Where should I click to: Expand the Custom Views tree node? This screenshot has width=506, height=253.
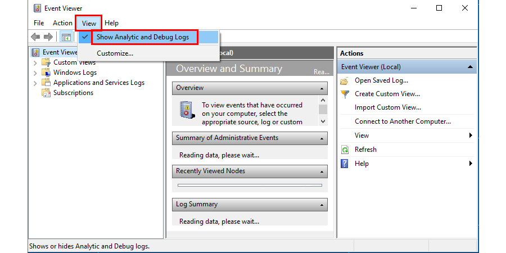tap(35, 62)
